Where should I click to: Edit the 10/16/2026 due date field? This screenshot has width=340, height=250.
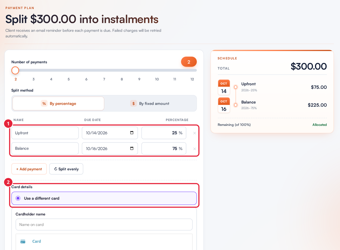pyautogui.click(x=110, y=148)
